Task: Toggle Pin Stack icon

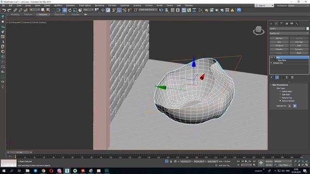Action: point(272,77)
